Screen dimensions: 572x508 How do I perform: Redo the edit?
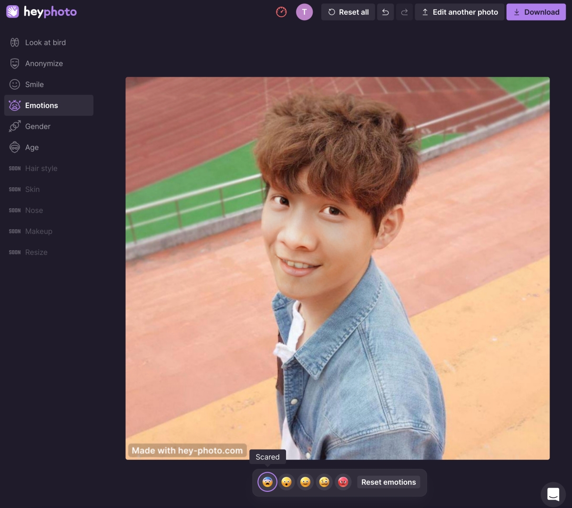(x=404, y=12)
